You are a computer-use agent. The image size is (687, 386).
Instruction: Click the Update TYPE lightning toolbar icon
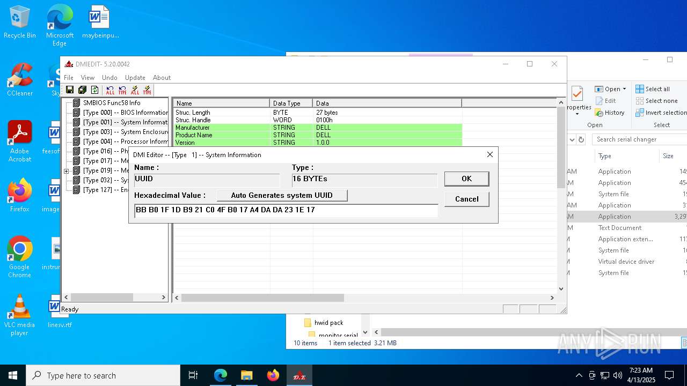(x=147, y=90)
